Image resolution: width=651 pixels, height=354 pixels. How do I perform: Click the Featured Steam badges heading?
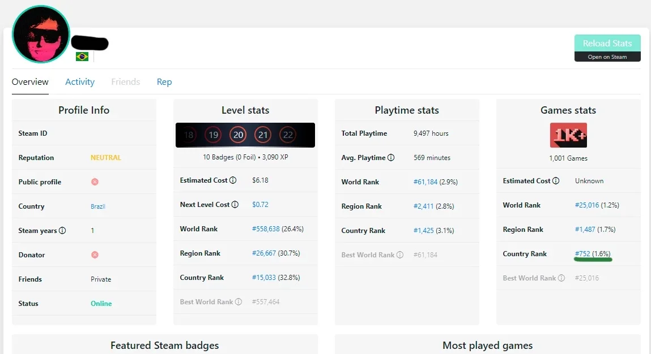164,346
